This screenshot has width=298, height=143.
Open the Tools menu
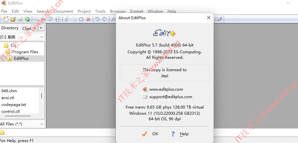100,11
